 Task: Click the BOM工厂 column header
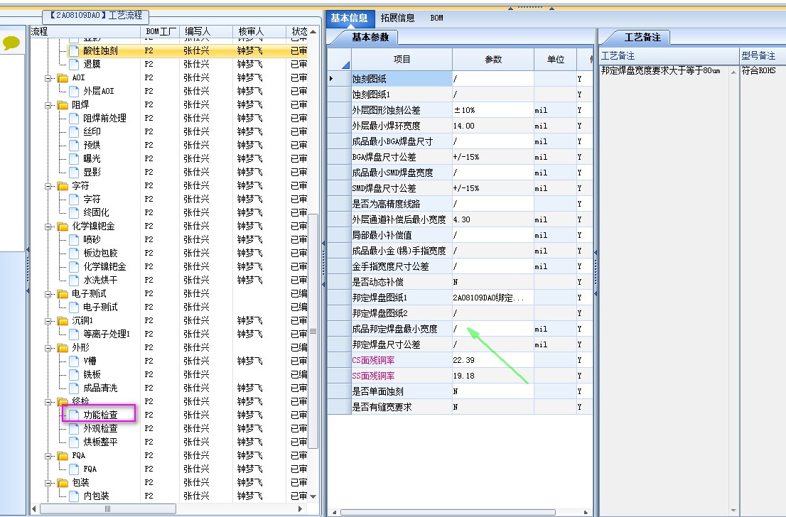pyautogui.click(x=160, y=31)
